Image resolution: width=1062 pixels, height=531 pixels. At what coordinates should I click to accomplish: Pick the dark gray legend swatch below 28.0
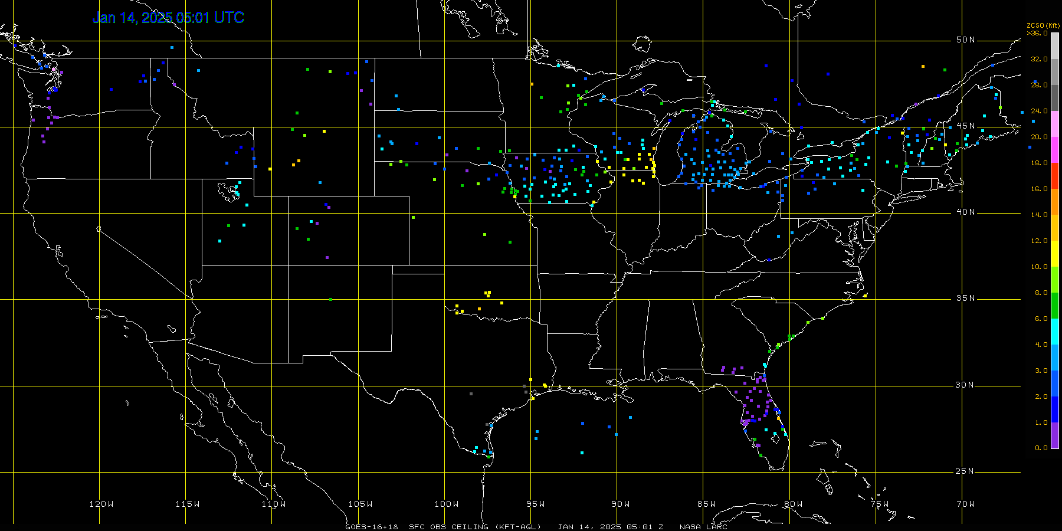coord(1055,98)
